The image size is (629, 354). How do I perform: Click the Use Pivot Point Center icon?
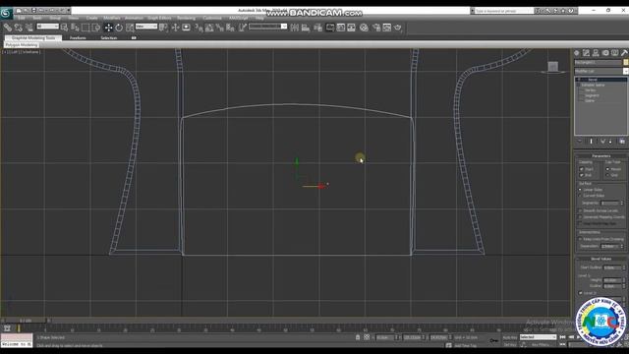point(163,28)
